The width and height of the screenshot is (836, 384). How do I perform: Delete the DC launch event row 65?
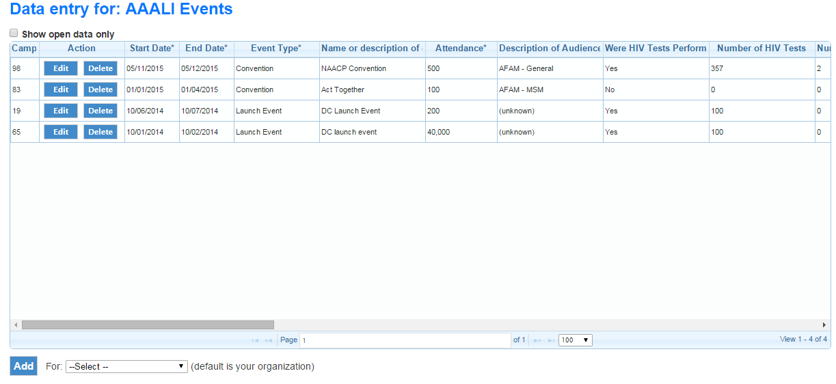(100, 132)
